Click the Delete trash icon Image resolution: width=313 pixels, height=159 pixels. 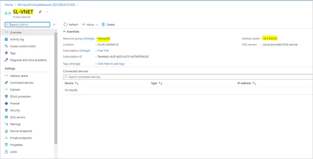[x=103, y=25]
